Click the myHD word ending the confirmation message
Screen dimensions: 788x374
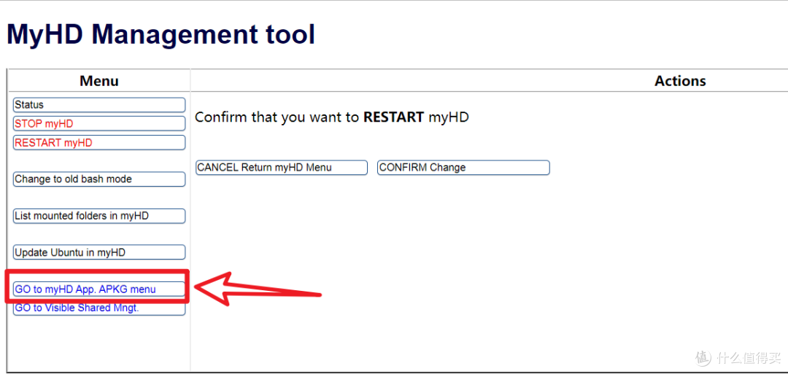(x=448, y=117)
